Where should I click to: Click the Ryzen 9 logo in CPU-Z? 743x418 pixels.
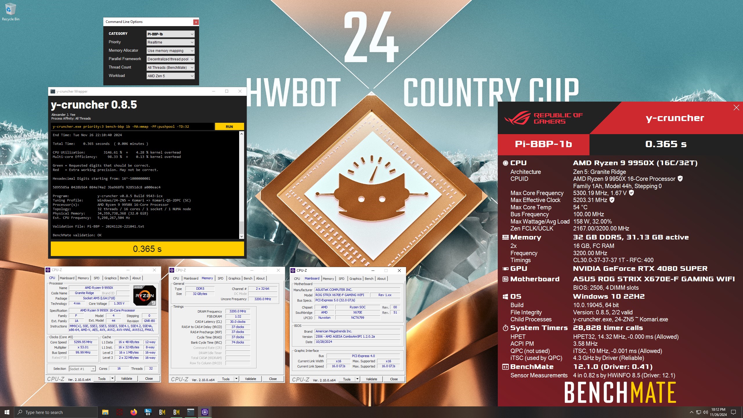click(145, 295)
